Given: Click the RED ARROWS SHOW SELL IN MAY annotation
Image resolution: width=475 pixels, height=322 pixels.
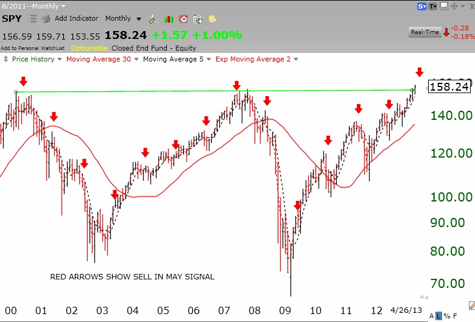Looking at the screenshot, I should (132, 277).
